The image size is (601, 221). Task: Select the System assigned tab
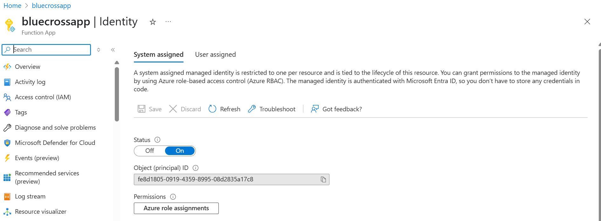point(159,55)
